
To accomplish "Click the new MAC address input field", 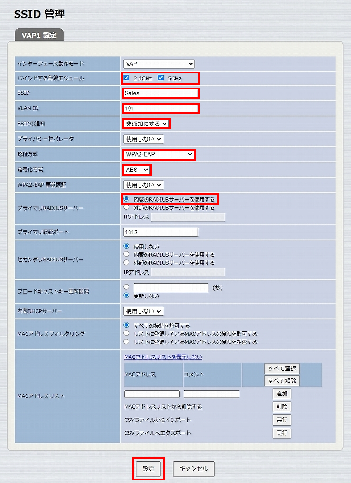I will pos(152,394).
